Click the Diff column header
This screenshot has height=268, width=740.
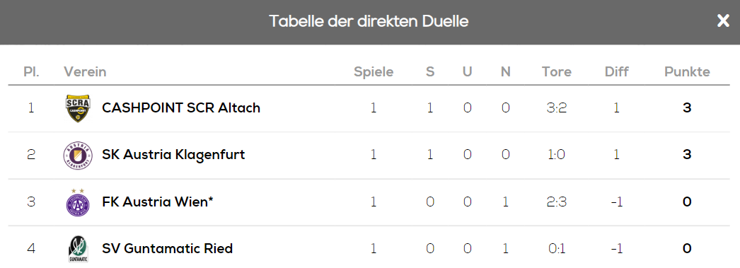pos(616,71)
